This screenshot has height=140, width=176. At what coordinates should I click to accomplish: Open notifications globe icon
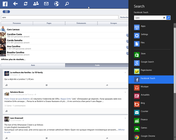pos(57,4)
